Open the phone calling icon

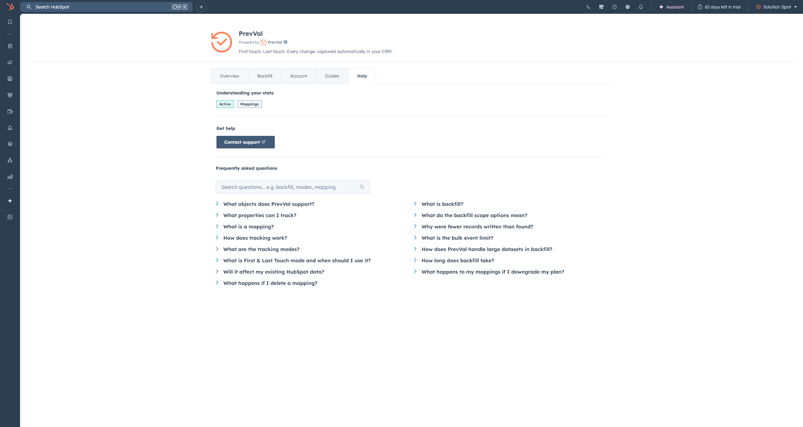click(588, 7)
